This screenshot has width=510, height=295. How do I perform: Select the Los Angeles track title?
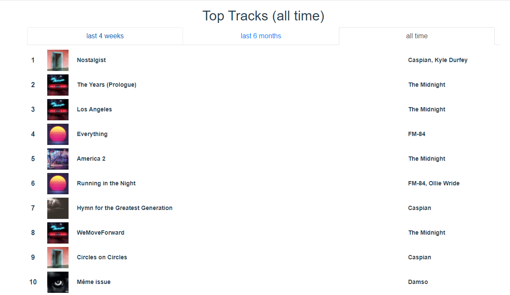click(95, 110)
